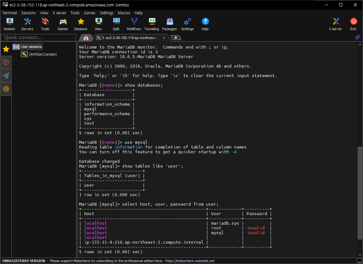Screen dimensions: 363x264
Task: Open the Games menu
Action: pyautogui.click(x=89, y=13)
